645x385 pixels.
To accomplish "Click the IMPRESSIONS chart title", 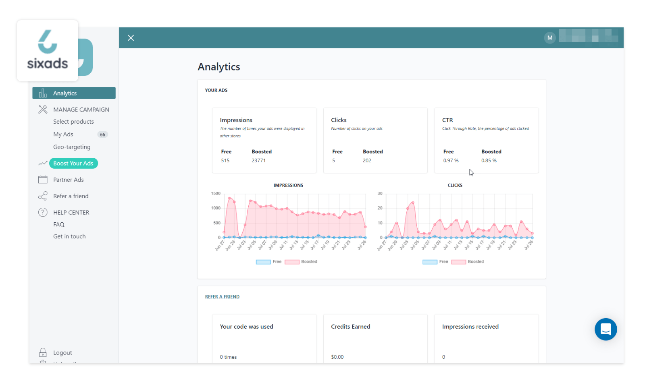I will [x=288, y=185].
